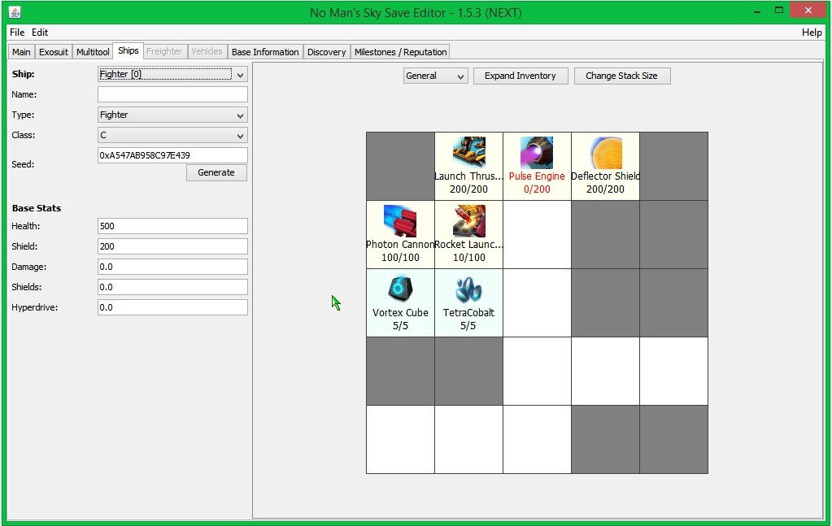Click the Change Stack Size button
Image resolution: width=832 pixels, height=526 pixels.
[621, 76]
